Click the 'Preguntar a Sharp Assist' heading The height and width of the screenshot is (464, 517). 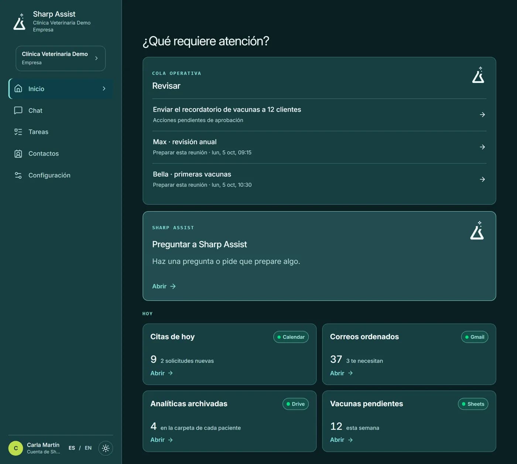point(199,244)
